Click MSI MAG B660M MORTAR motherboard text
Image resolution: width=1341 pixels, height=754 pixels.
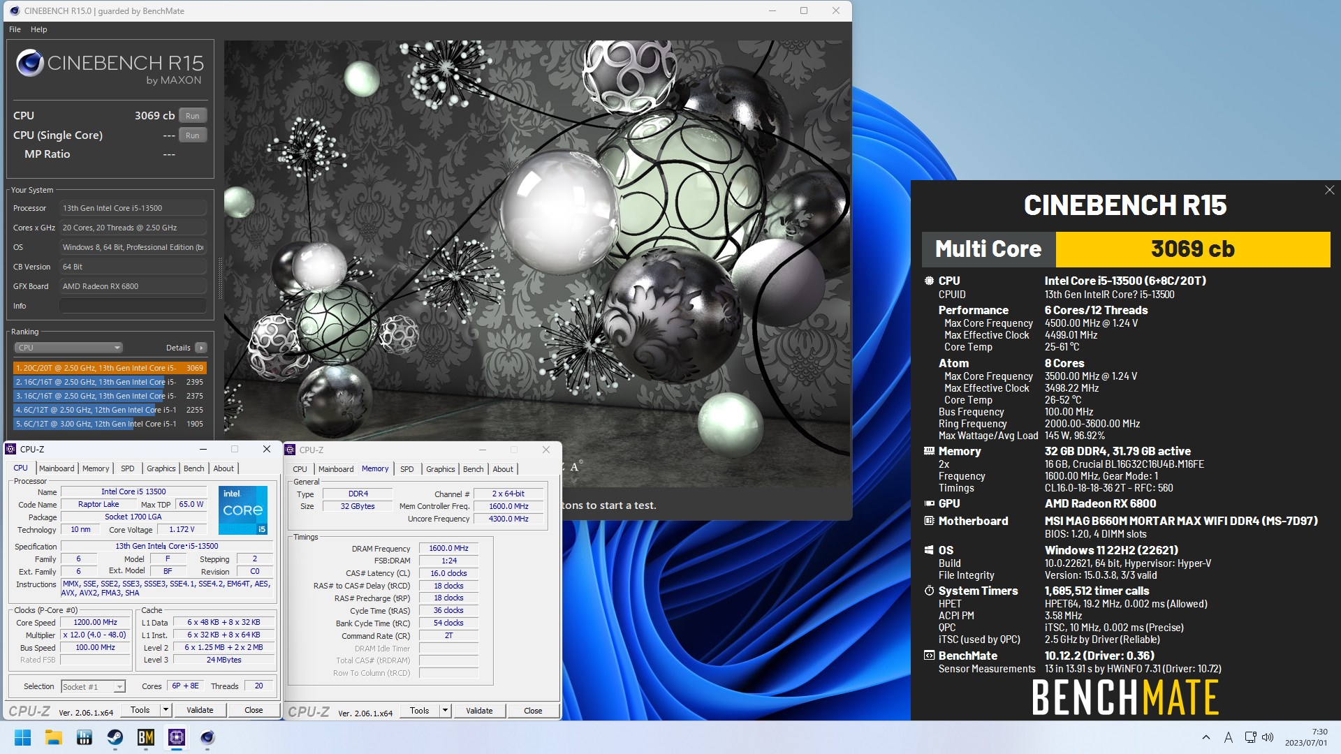1181,521
